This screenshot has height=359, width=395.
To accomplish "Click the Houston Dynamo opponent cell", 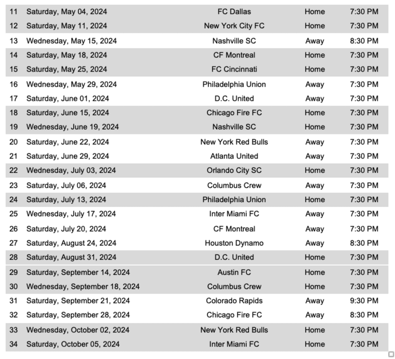I will (234, 243).
